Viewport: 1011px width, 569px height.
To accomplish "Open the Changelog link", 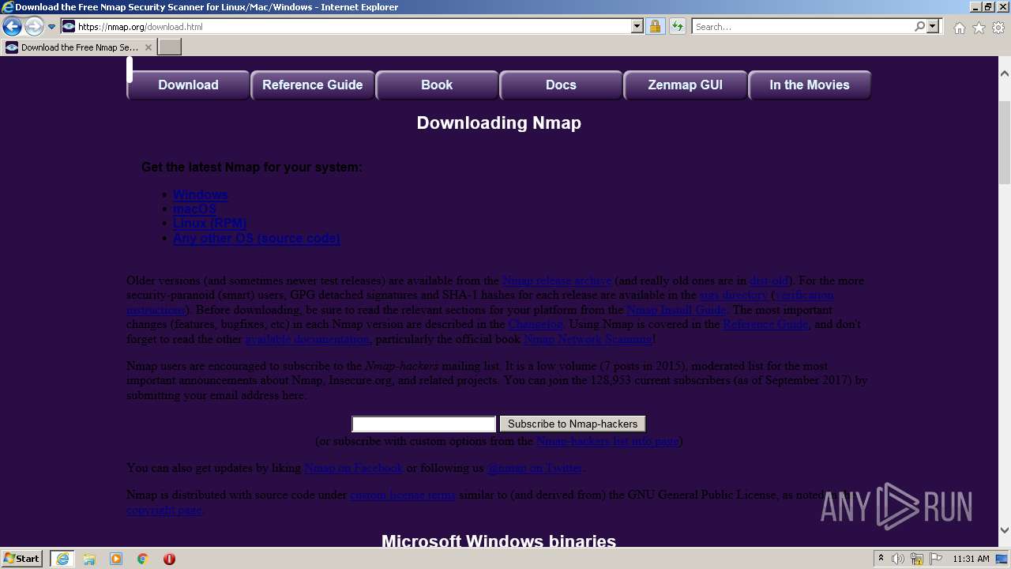I will [536, 324].
